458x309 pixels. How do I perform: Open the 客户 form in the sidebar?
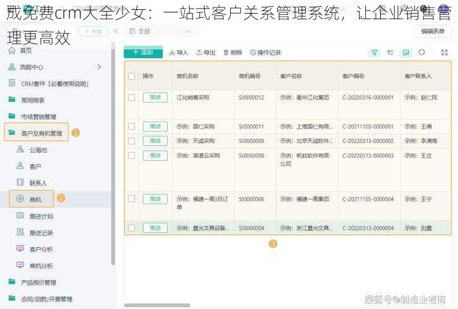point(35,166)
